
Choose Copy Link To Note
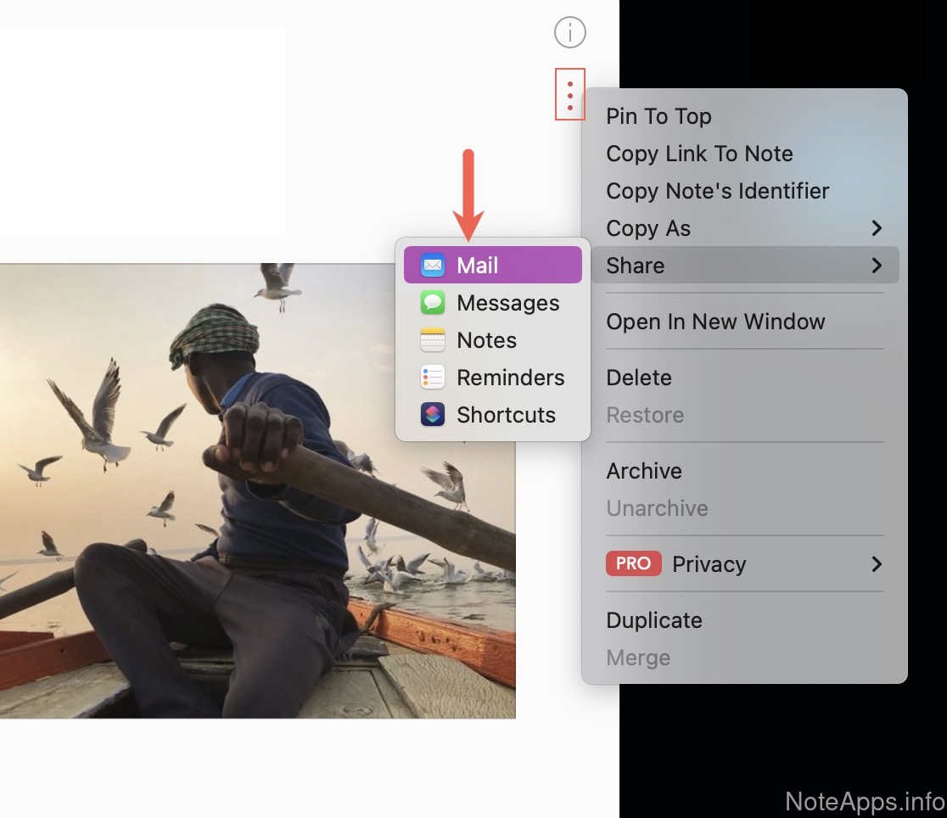pyautogui.click(x=699, y=154)
